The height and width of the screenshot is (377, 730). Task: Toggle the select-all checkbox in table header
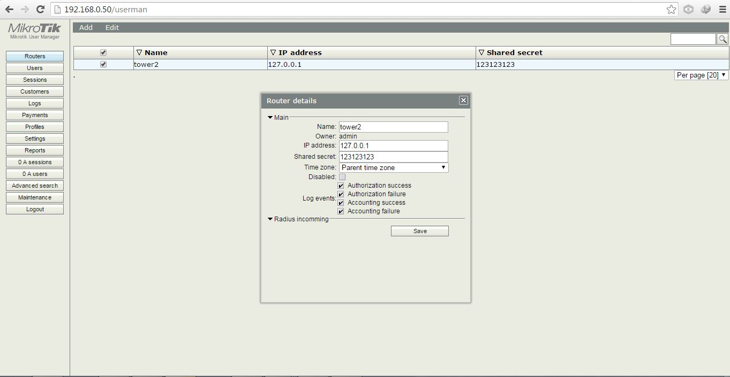click(x=103, y=52)
